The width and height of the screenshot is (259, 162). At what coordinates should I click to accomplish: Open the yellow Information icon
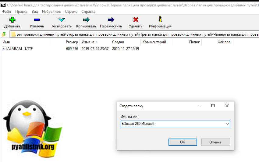click(160, 20)
